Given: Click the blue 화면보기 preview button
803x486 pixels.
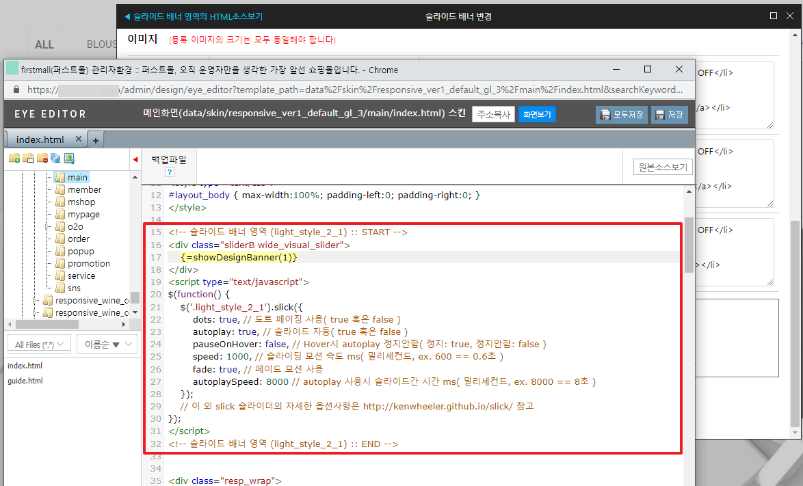Looking at the screenshot, I should [537, 115].
